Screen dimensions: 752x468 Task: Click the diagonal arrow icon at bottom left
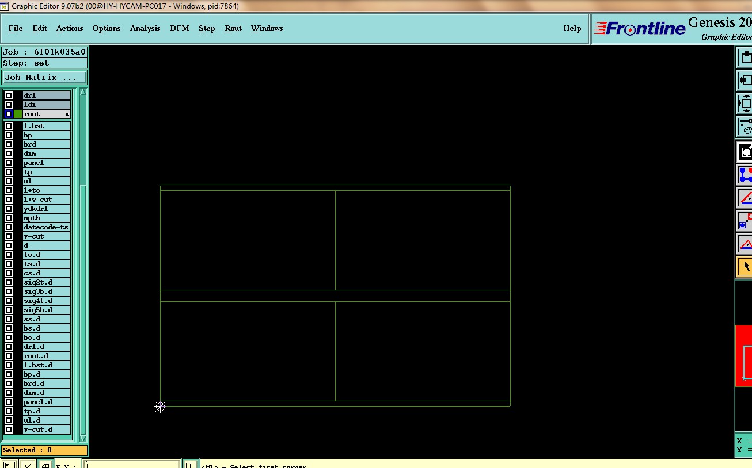click(x=9, y=465)
